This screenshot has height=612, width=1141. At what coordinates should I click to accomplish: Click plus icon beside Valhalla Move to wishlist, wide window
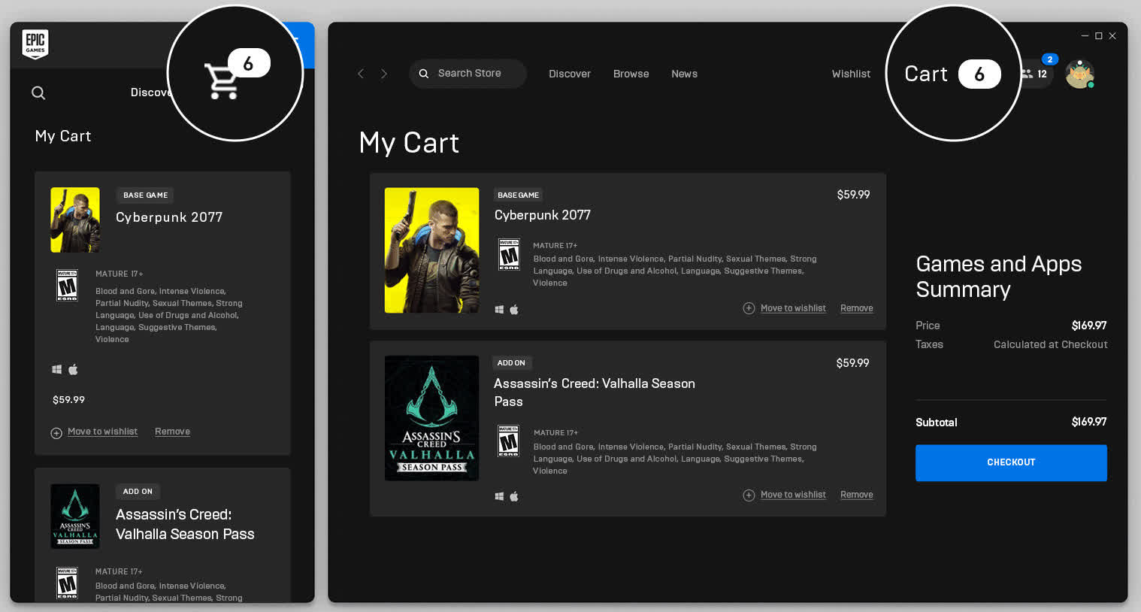tap(749, 495)
